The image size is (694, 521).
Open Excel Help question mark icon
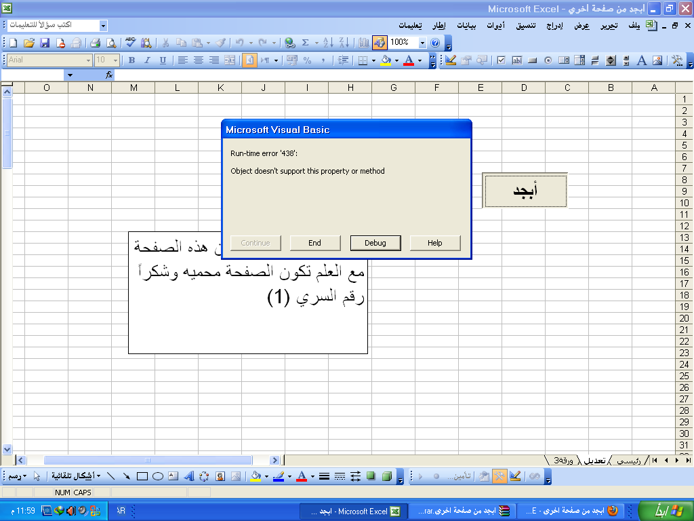click(435, 43)
